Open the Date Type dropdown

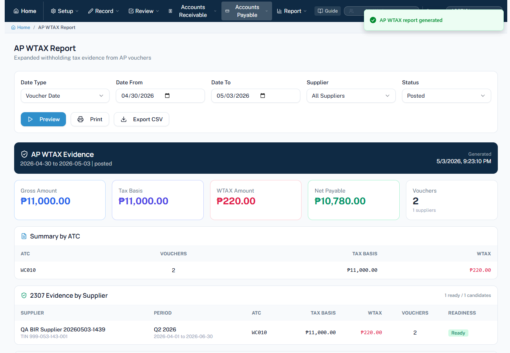65,96
